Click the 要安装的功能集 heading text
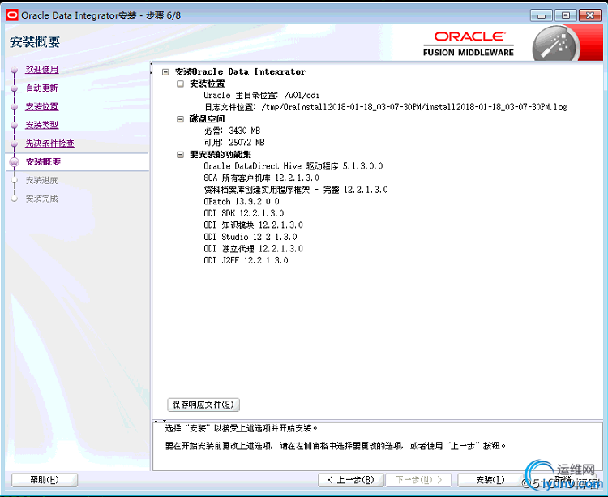Viewport: 608px width, 497px height. pyautogui.click(x=221, y=155)
